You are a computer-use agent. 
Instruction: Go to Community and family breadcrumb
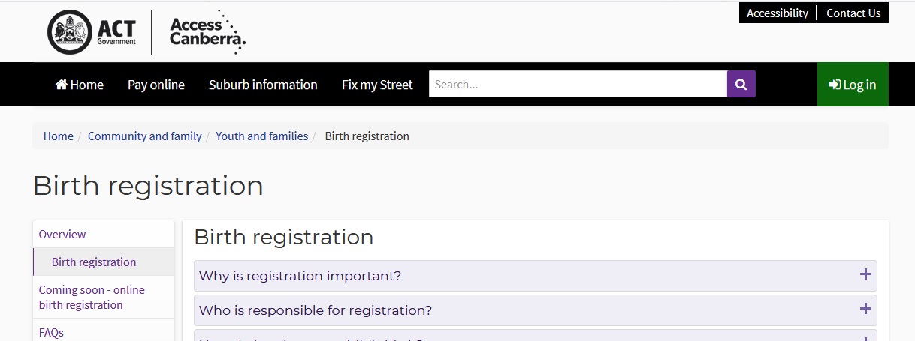click(145, 136)
